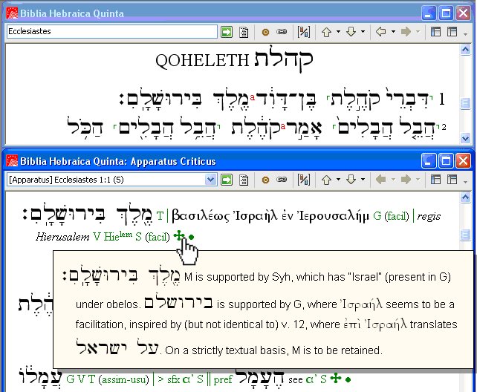This screenshot has width=477, height=392.
Task: Click the second panel layout icon in the Apparatus Criticus toolbar
Action: tap(452, 180)
